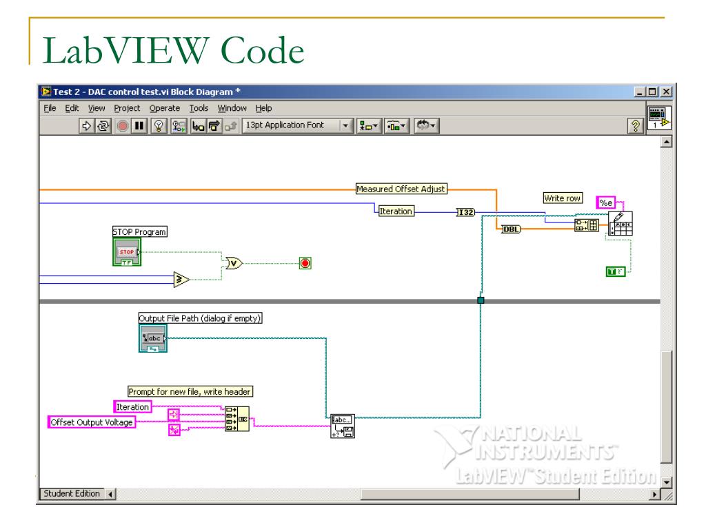Open the Align Objects dropdown
The image size is (706, 529).
coord(369,126)
